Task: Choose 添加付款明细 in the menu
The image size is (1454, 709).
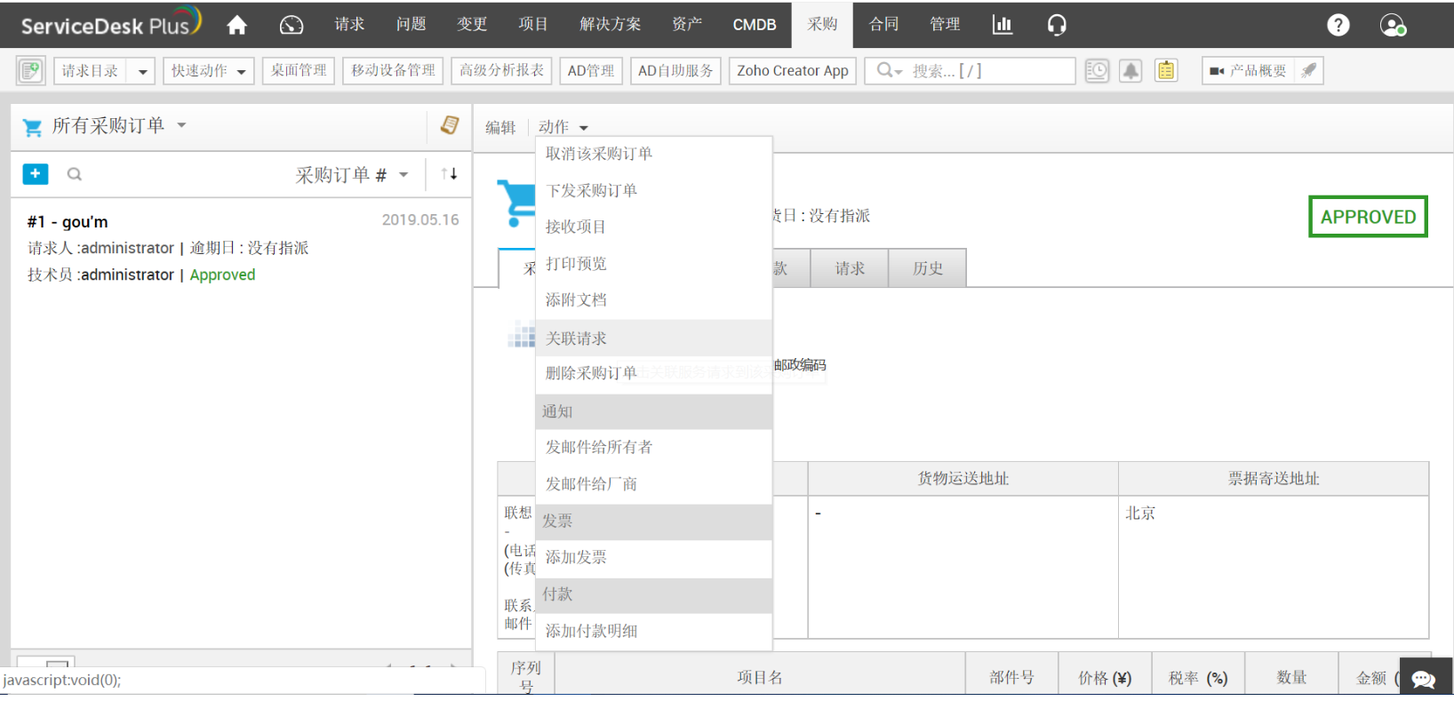Action: point(654,631)
